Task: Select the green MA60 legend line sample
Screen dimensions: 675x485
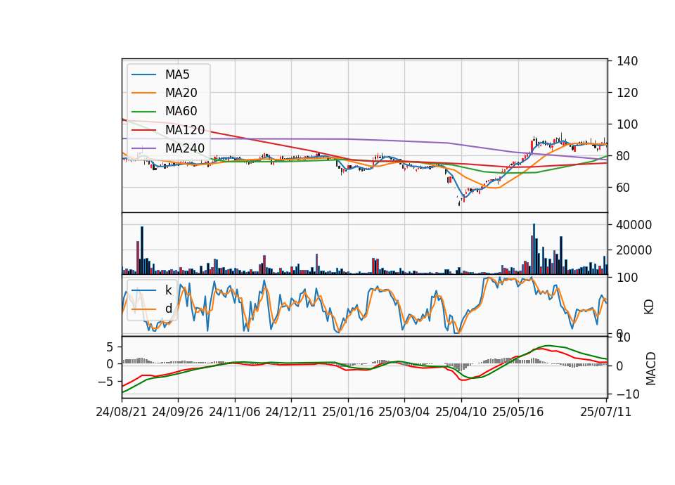Action: (143, 112)
